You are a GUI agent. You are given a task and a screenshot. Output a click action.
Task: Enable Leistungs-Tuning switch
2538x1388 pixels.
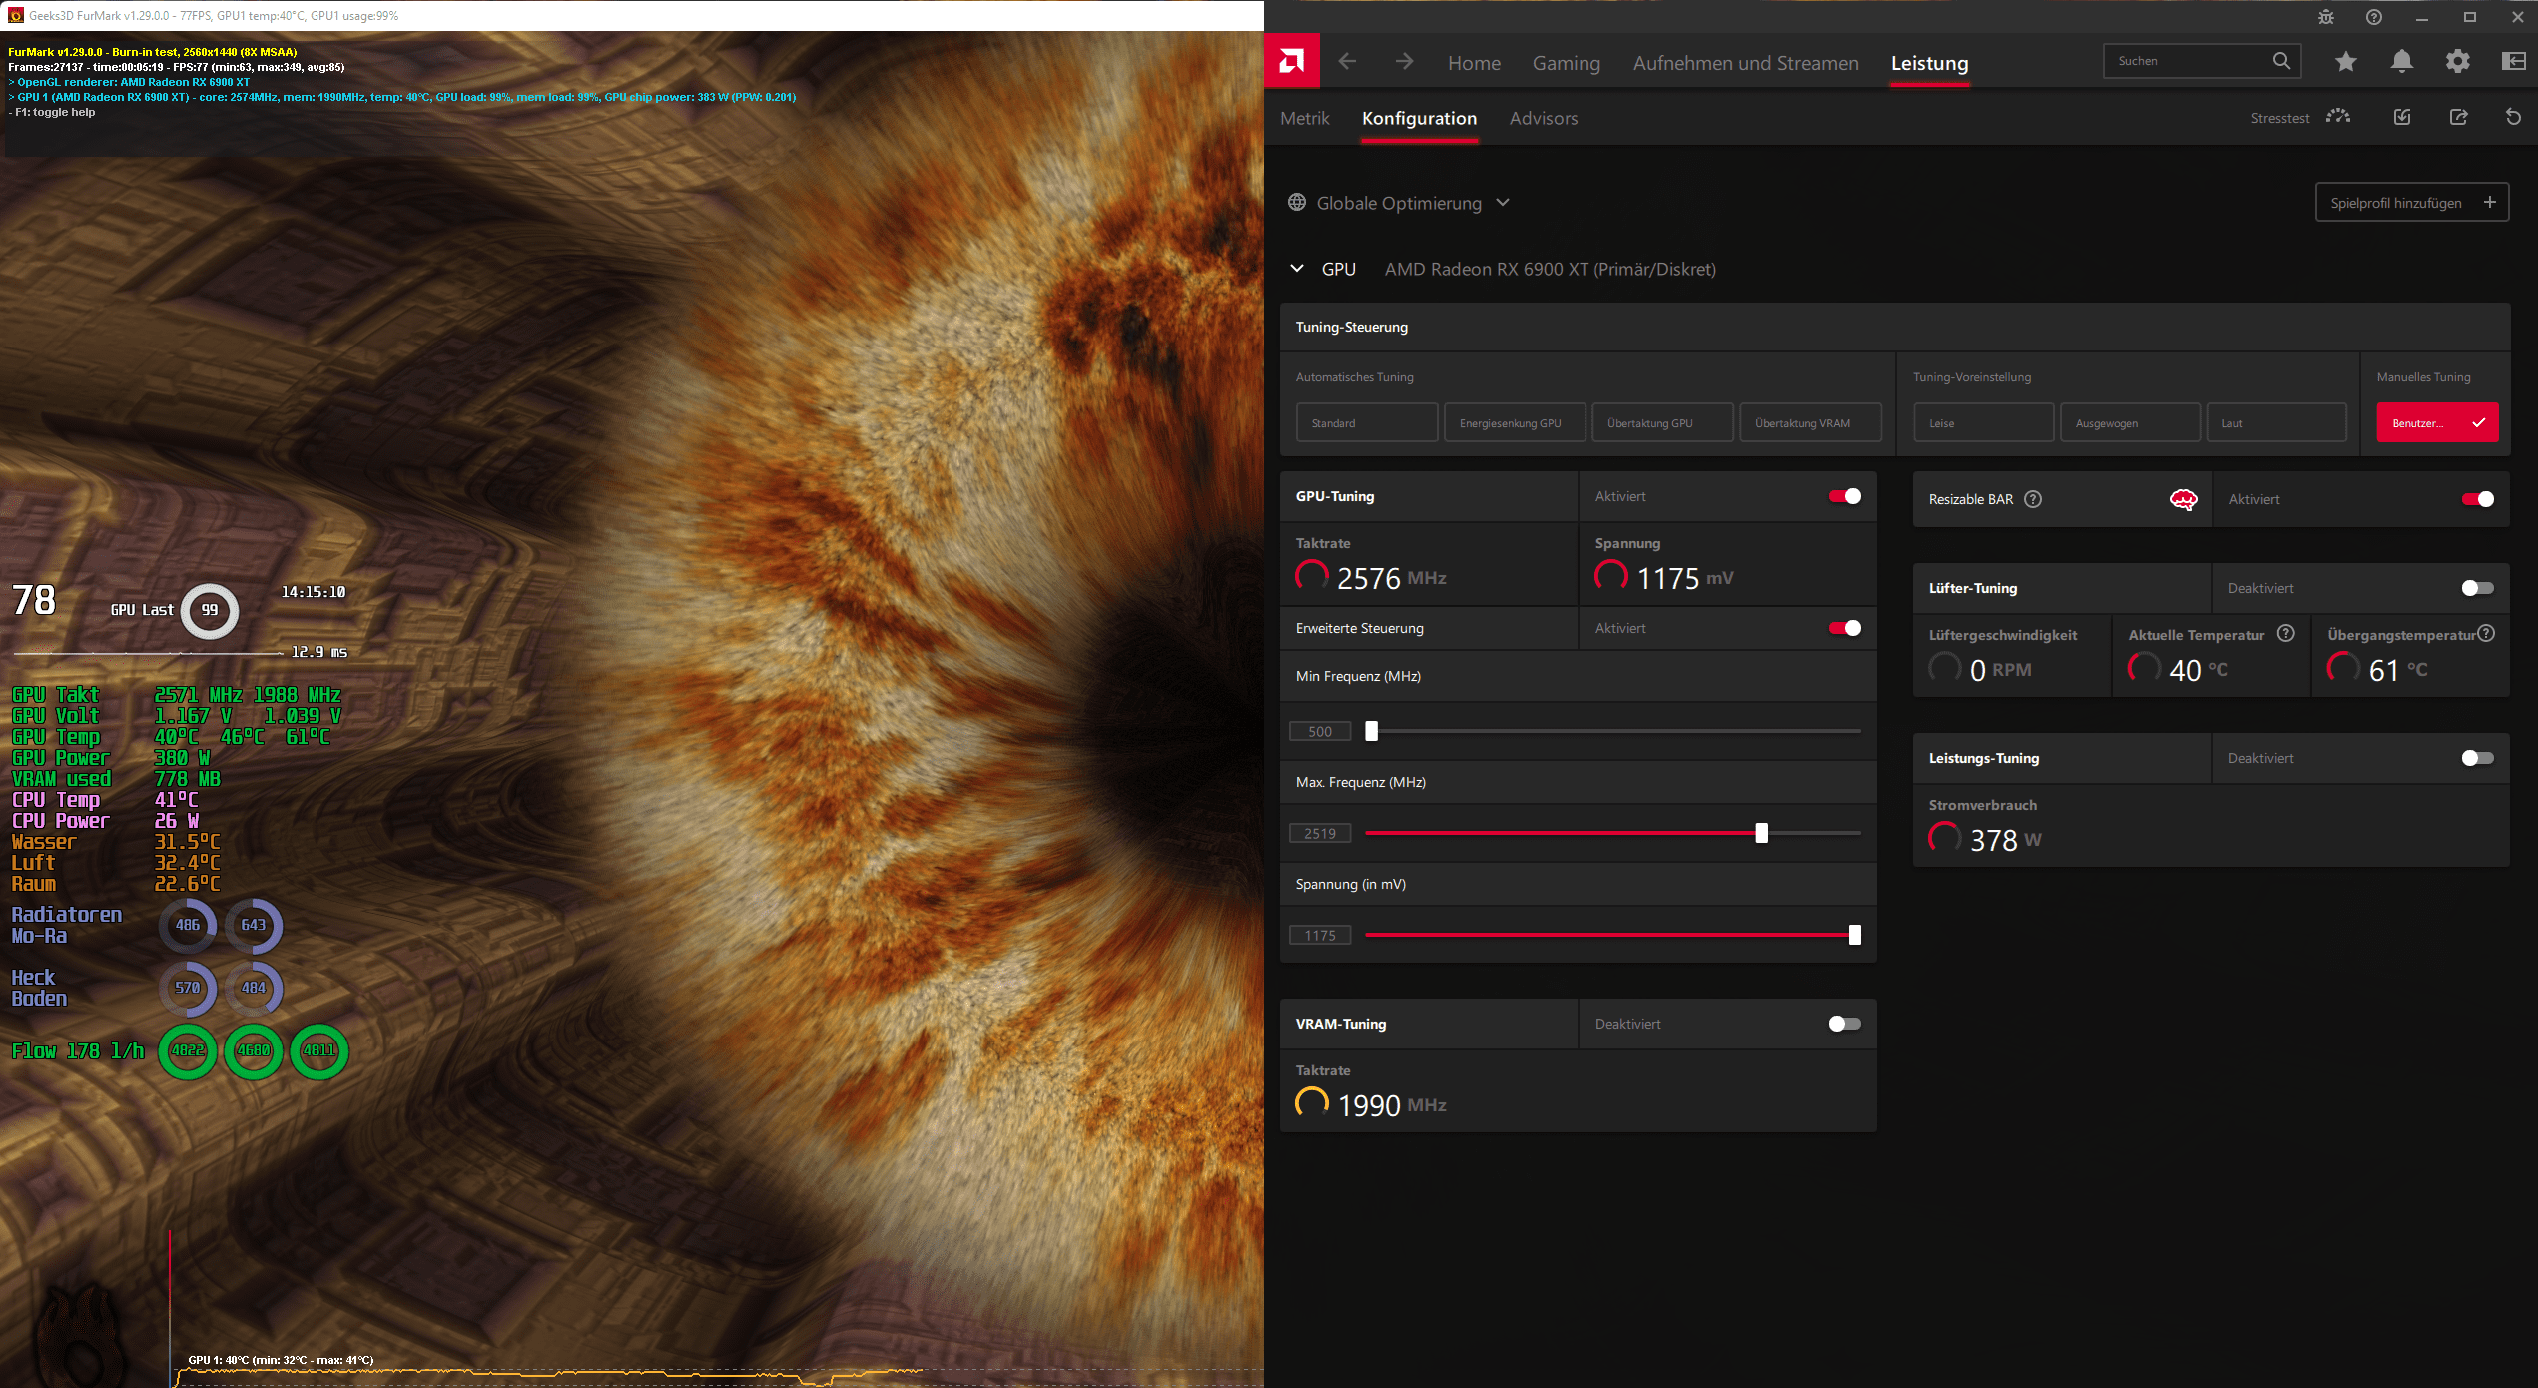click(2478, 758)
